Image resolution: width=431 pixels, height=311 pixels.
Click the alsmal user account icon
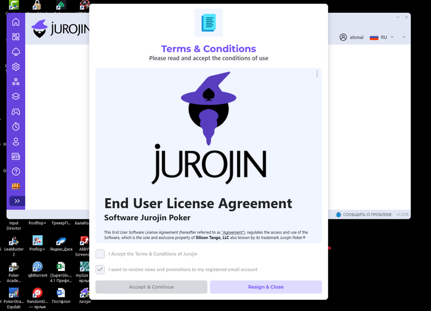343,37
